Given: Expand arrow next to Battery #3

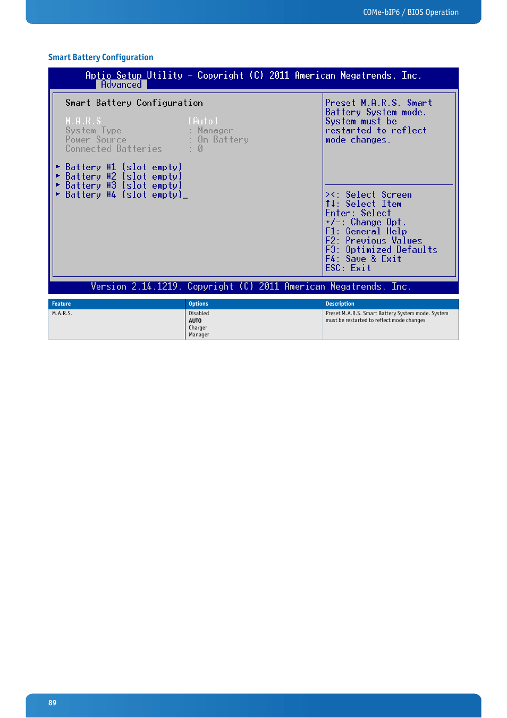Looking at the screenshot, I should pyautogui.click(x=58, y=185).
